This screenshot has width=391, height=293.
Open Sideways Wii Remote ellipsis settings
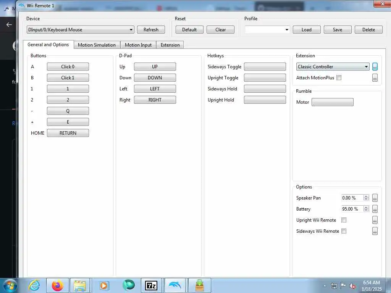(x=375, y=231)
